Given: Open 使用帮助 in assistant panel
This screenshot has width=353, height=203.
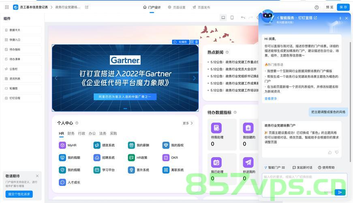Looking at the screenshot, I should [326, 167].
